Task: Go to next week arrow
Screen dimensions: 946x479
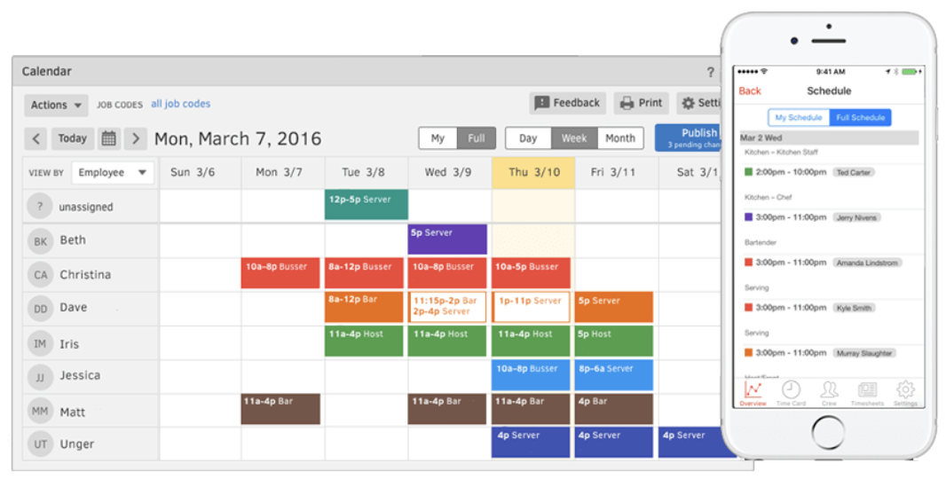Action: tap(135, 138)
